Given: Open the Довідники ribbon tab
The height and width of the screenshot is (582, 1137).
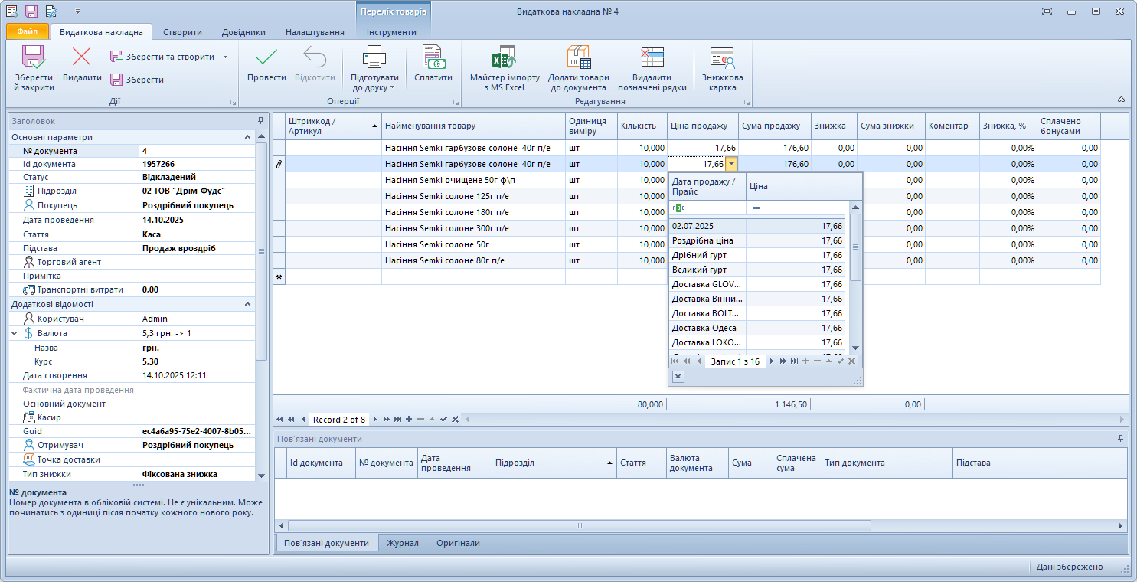Looking at the screenshot, I should click(243, 32).
